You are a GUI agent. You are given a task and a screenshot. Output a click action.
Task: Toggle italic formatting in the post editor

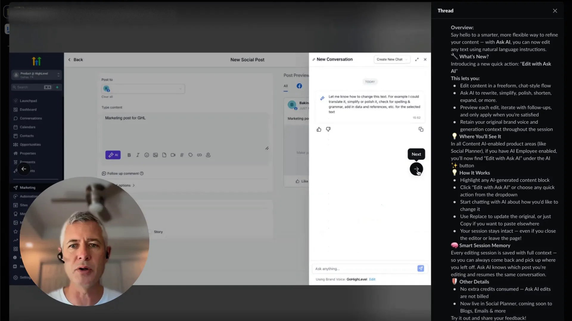click(x=138, y=155)
